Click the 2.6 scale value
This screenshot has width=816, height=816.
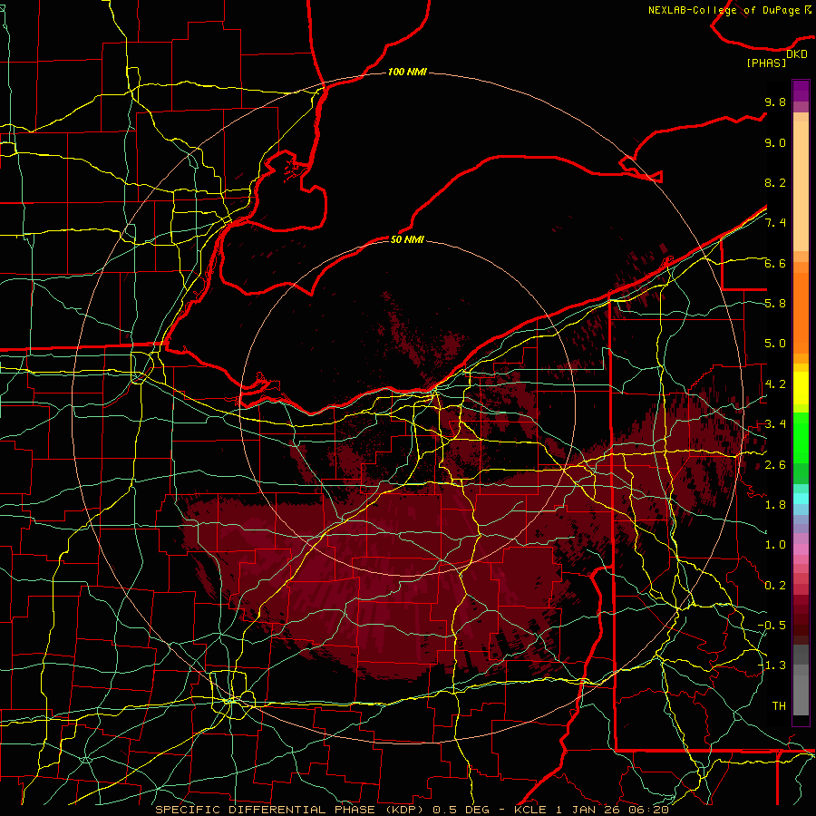click(x=775, y=465)
